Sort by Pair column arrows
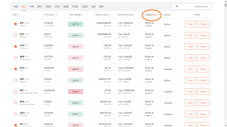 coord(19,15)
